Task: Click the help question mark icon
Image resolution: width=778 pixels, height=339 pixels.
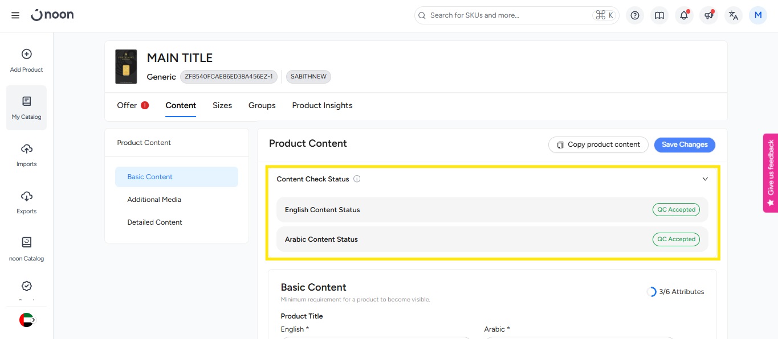Action: pos(635,15)
